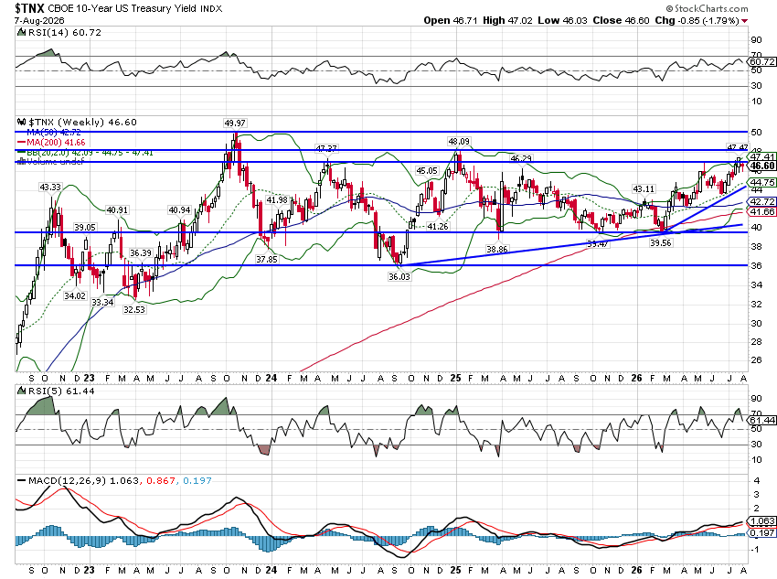Click the 37.85 low price label
This screenshot has height=579, width=777.
tap(267, 259)
